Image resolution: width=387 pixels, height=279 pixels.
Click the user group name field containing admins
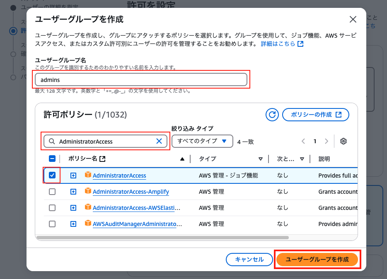141,79
